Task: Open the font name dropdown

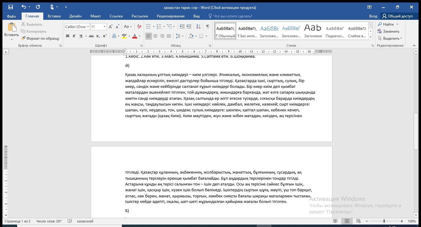Action: (x=88, y=27)
